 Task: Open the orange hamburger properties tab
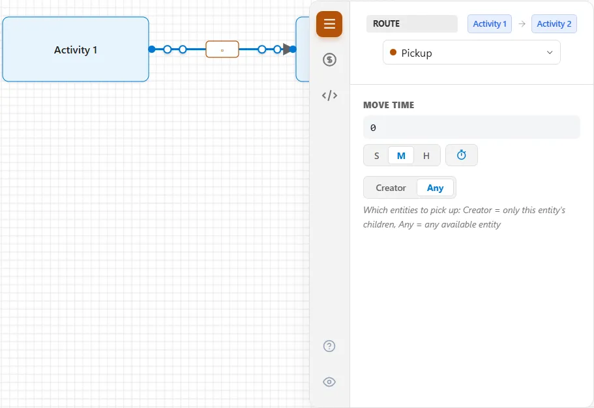point(329,24)
